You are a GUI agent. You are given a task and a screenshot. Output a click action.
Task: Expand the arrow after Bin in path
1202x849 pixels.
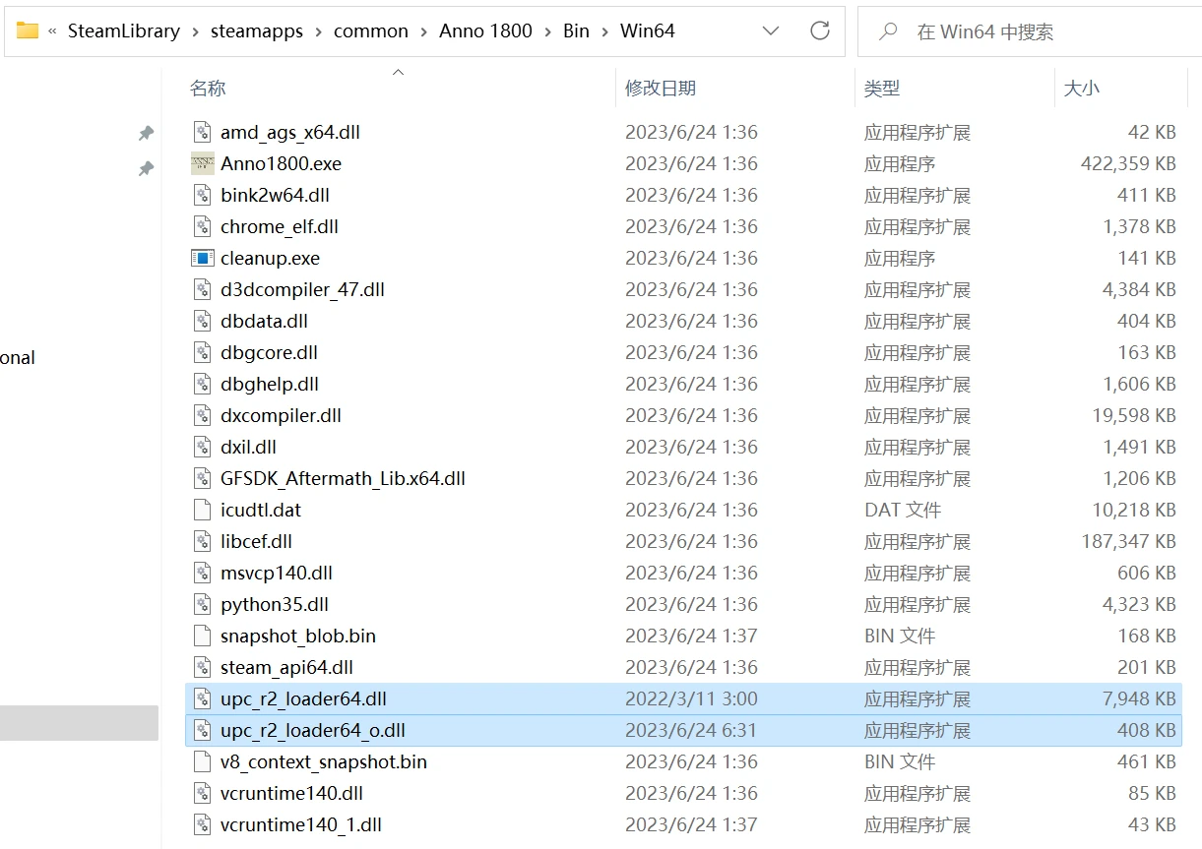[x=604, y=31]
